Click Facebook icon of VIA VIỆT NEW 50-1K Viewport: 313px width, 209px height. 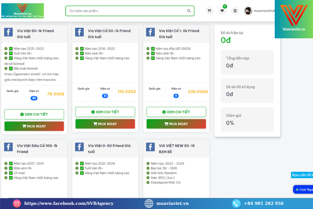pos(151,147)
